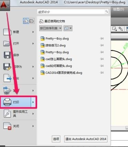
Task: Pin CAD2014激活安装完成.dwg to the list
Action: click(x=102, y=73)
